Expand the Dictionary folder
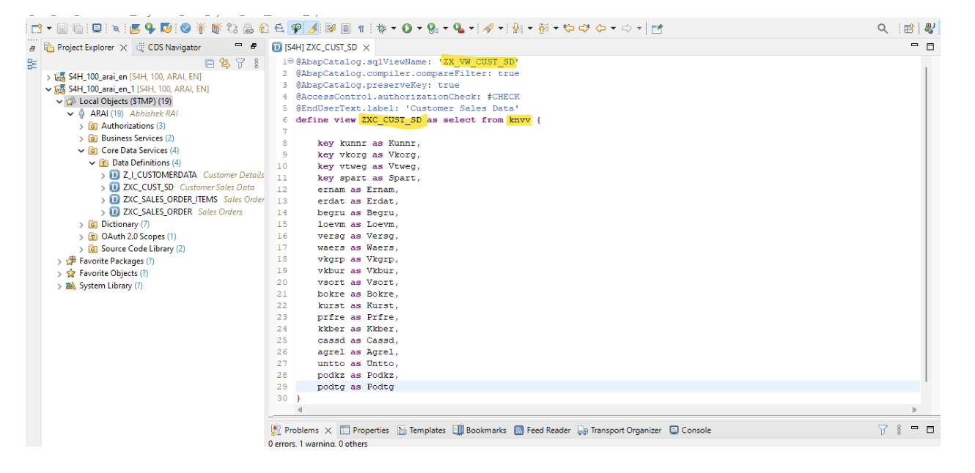Screen dimensions: 975x473 tap(82, 224)
